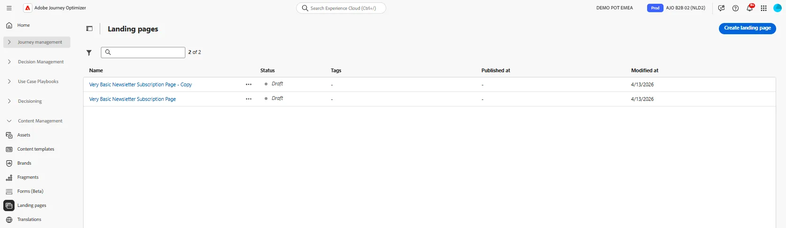This screenshot has width=786, height=228.
Task: Open the app switcher grid icon
Action: point(763,8)
